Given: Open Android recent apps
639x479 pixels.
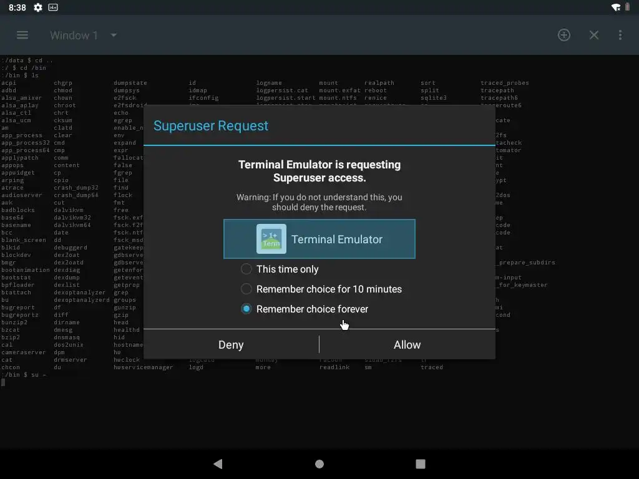Looking at the screenshot, I should [x=420, y=463].
